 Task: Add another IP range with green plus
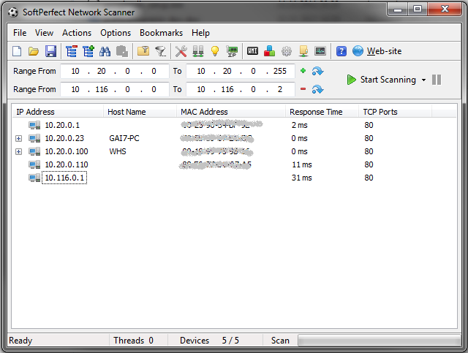click(303, 71)
